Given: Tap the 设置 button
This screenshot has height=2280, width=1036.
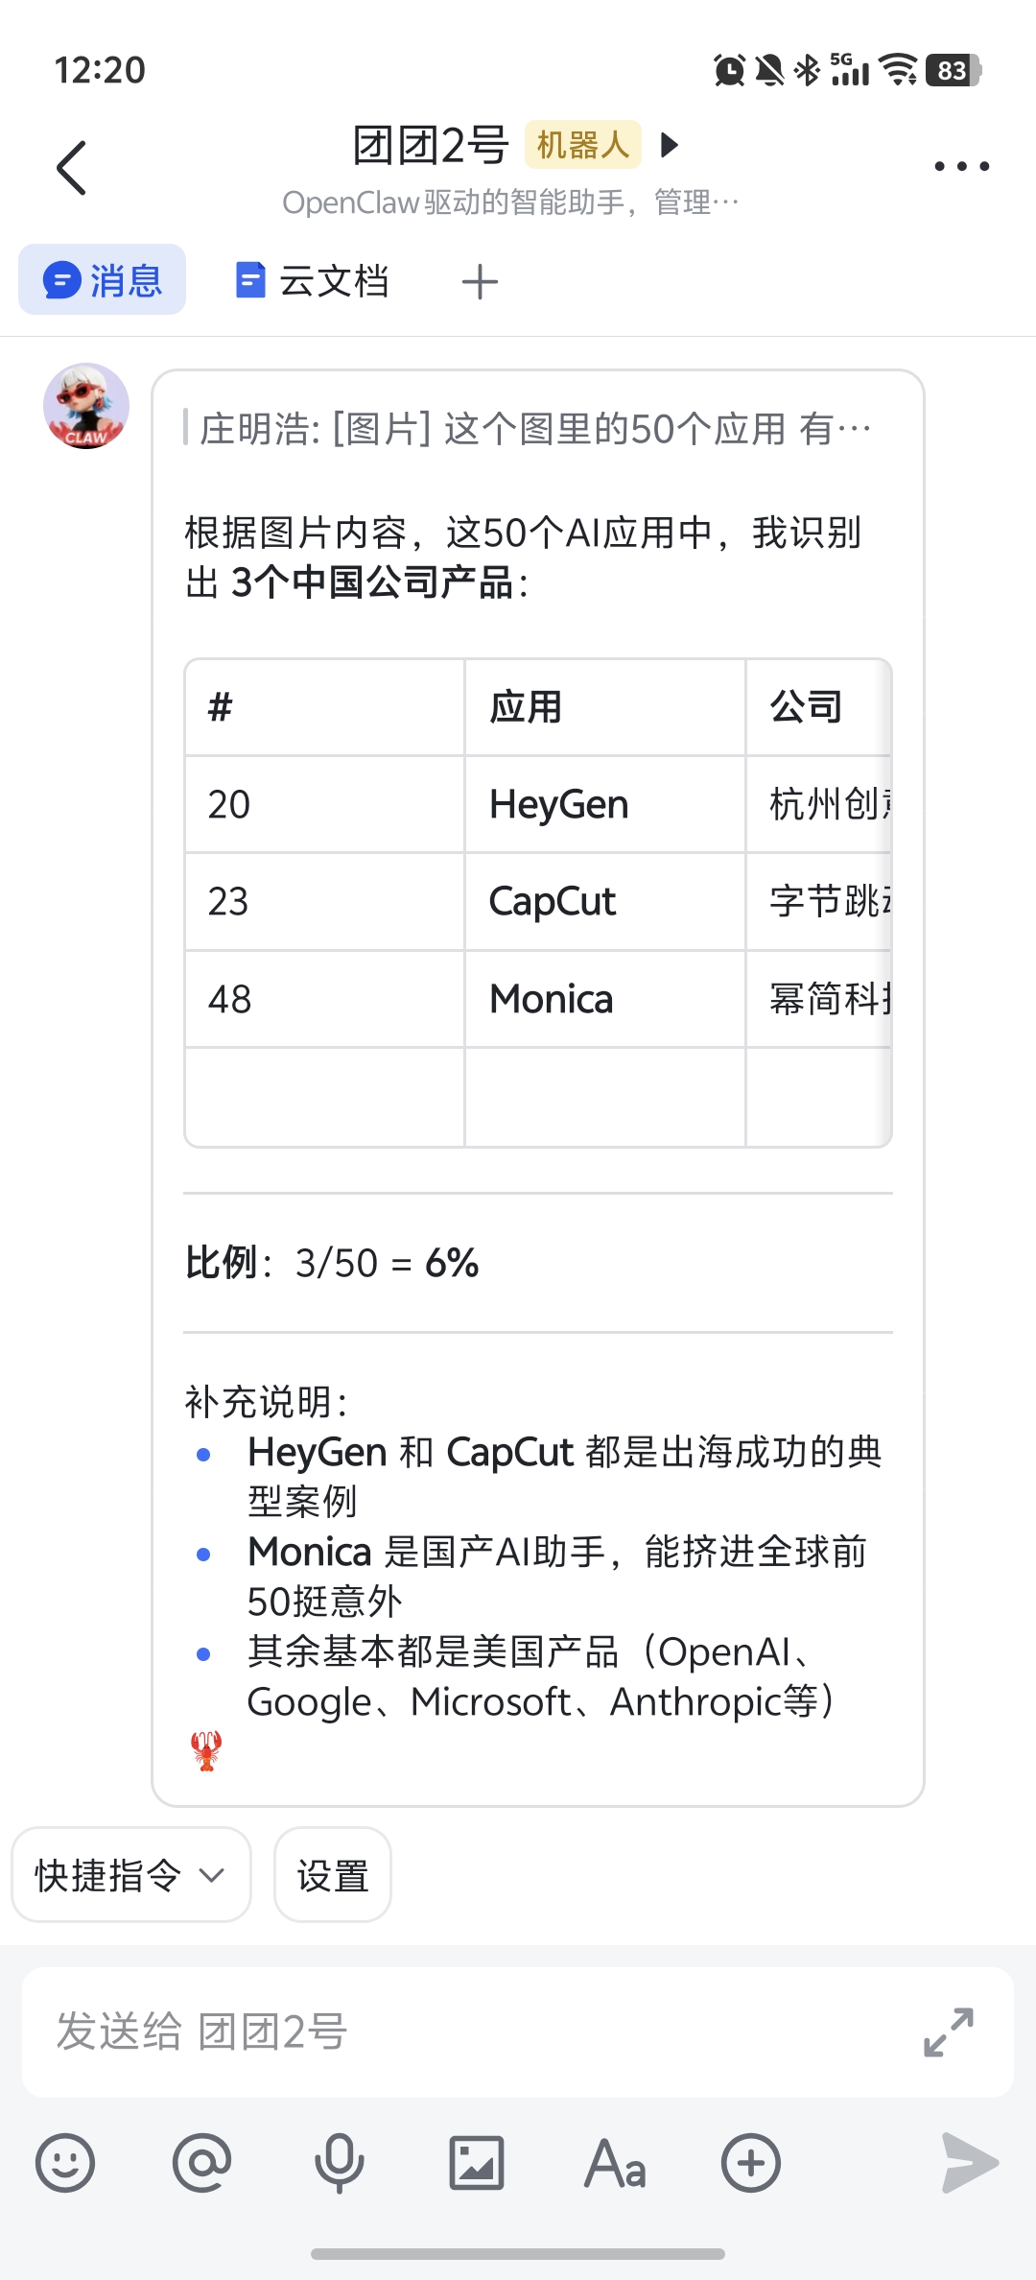Looking at the screenshot, I should tap(333, 1875).
